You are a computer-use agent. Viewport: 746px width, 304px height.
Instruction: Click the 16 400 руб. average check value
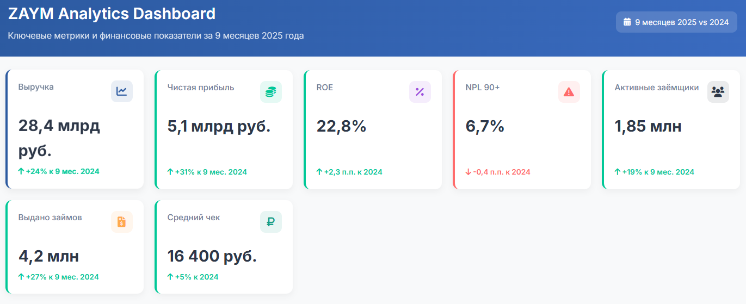(212, 256)
